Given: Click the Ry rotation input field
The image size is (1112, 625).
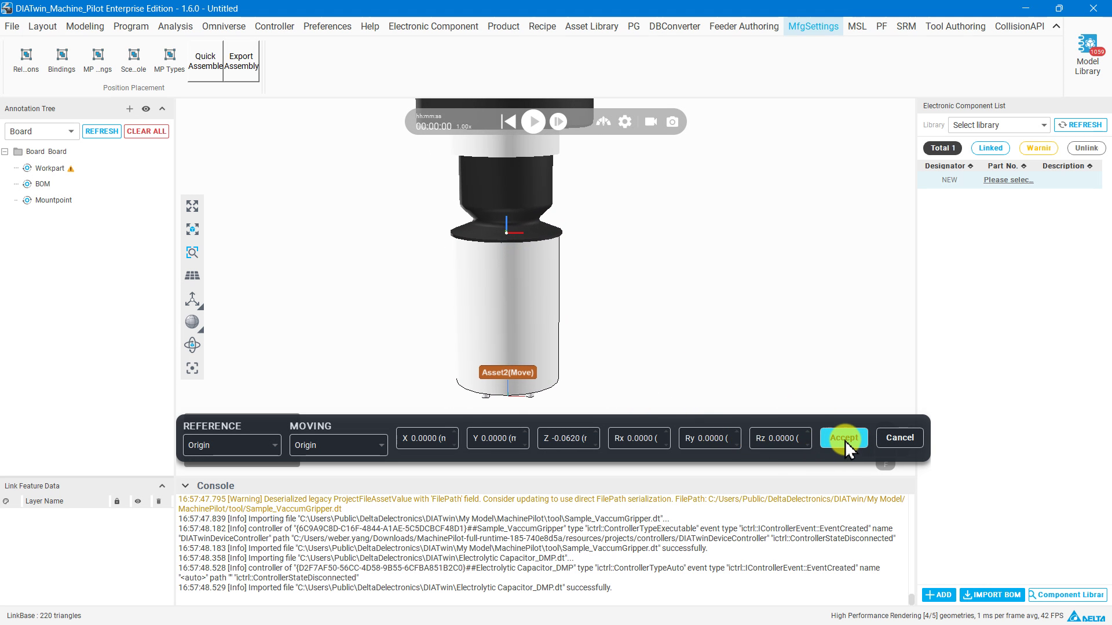Looking at the screenshot, I should [710, 438].
